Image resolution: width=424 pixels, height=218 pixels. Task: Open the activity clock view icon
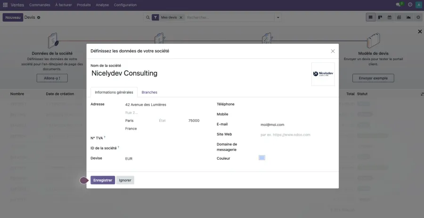point(418,17)
